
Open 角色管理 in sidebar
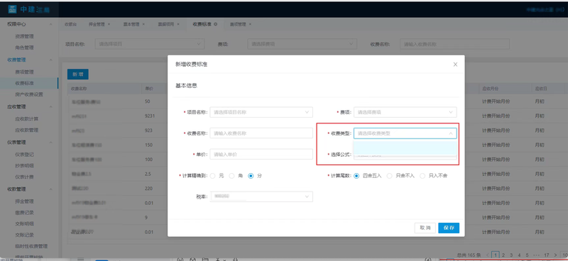coord(24,48)
